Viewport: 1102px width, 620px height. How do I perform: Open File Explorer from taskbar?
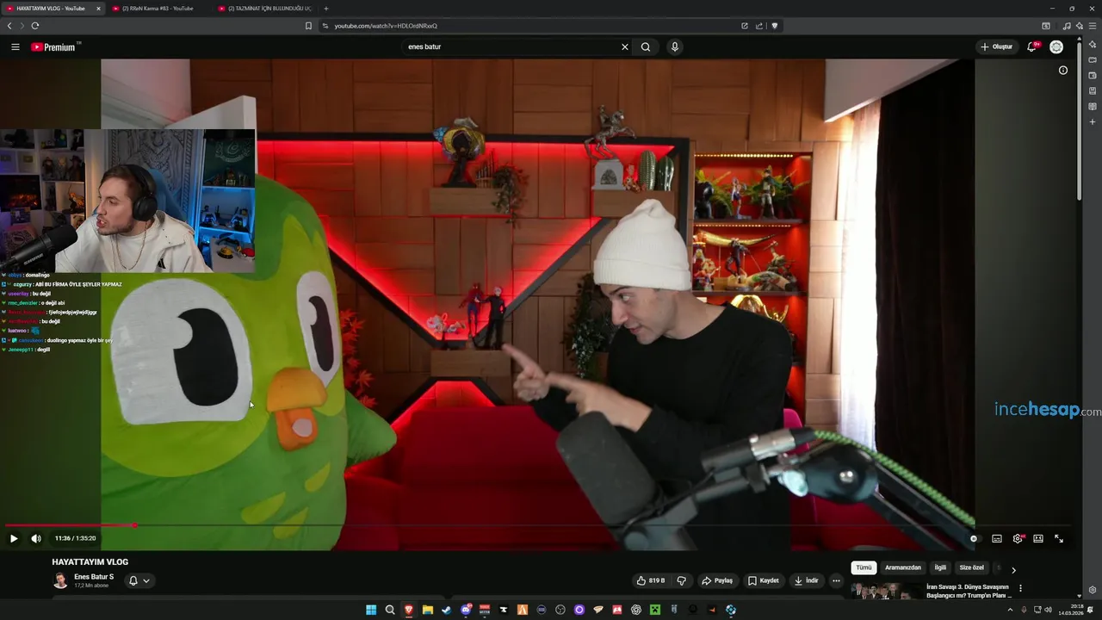428,610
